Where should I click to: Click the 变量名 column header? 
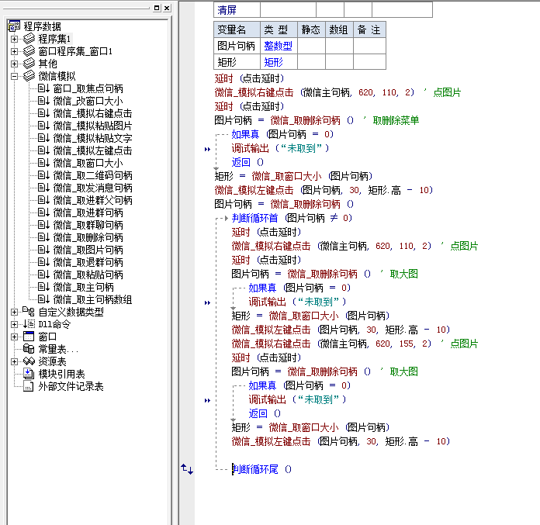tap(237, 29)
